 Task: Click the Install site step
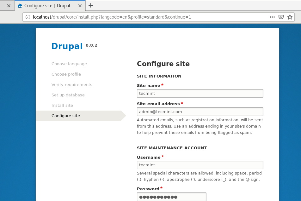62,105
